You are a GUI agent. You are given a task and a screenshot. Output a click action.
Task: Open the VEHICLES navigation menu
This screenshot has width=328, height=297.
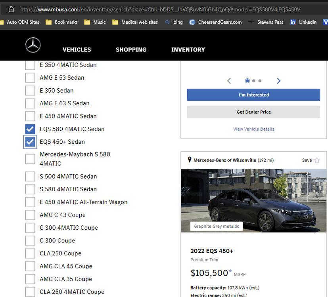point(77,49)
